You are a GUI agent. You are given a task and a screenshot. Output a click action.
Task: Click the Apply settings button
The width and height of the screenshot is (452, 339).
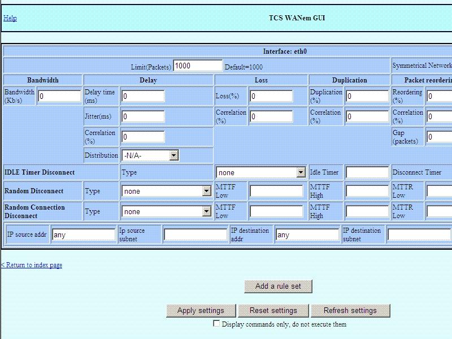click(201, 310)
